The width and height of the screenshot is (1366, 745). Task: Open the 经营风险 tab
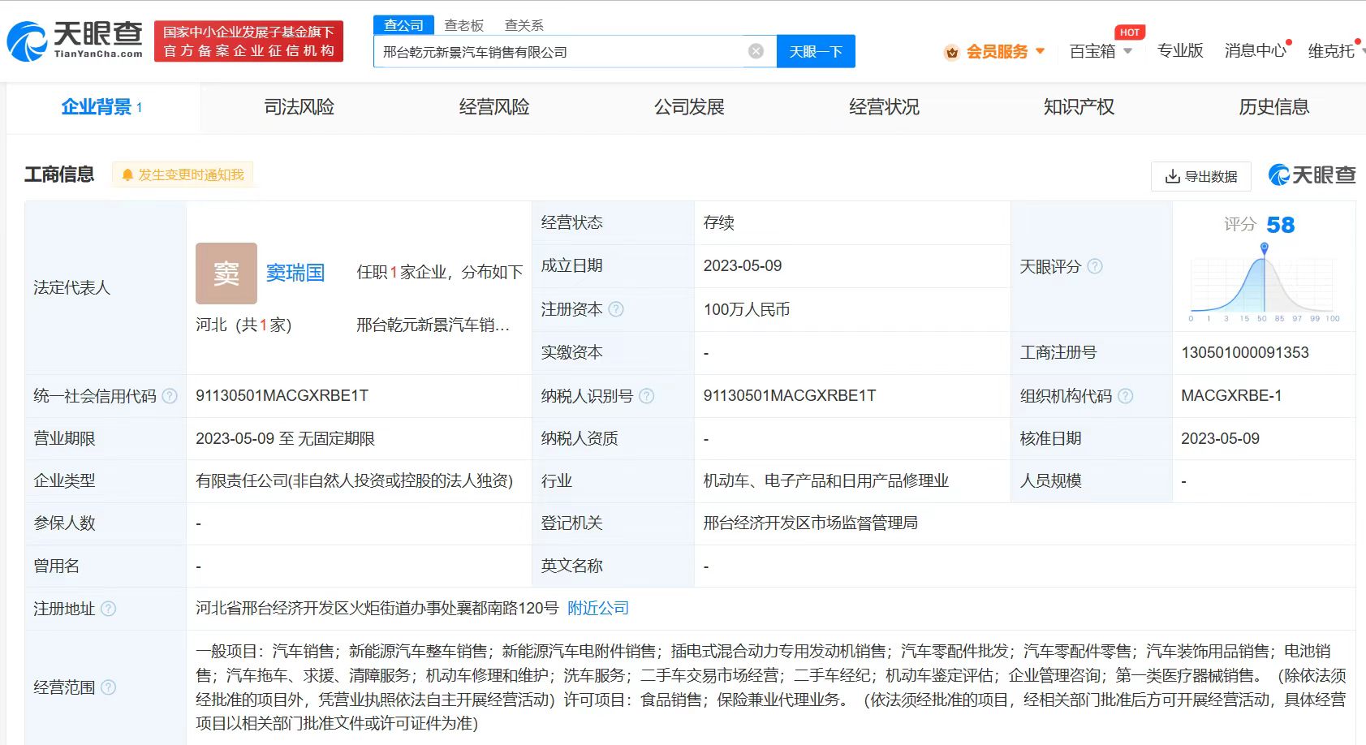(494, 107)
